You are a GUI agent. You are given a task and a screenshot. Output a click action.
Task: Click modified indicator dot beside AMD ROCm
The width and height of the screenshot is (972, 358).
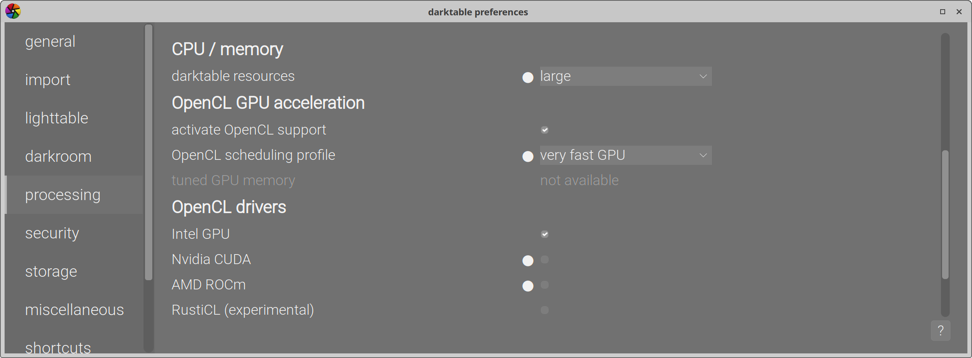[x=528, y=286]
